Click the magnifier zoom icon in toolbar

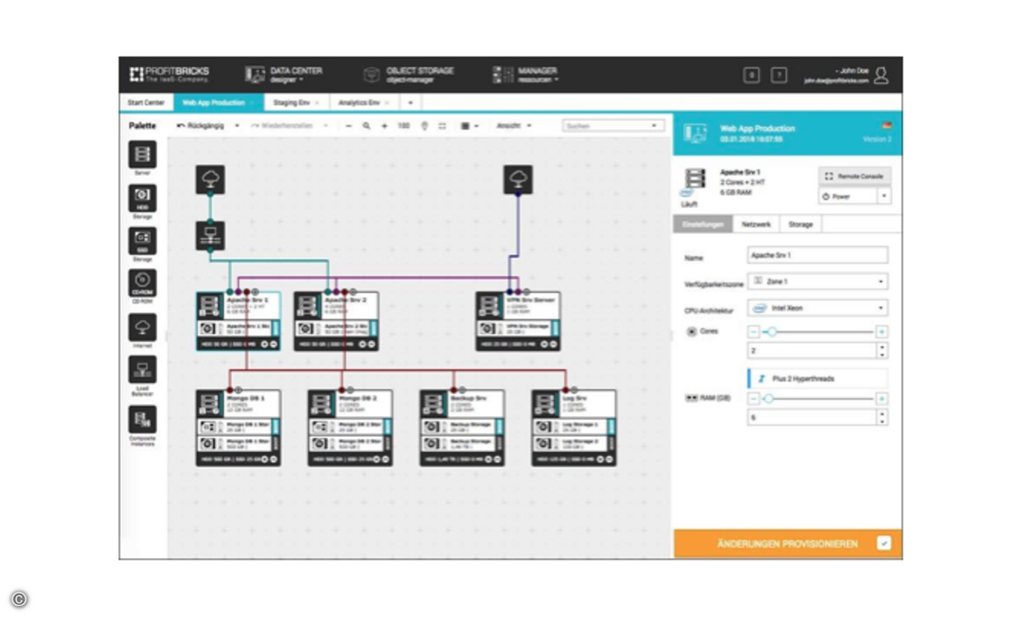[x=367, y=126]
